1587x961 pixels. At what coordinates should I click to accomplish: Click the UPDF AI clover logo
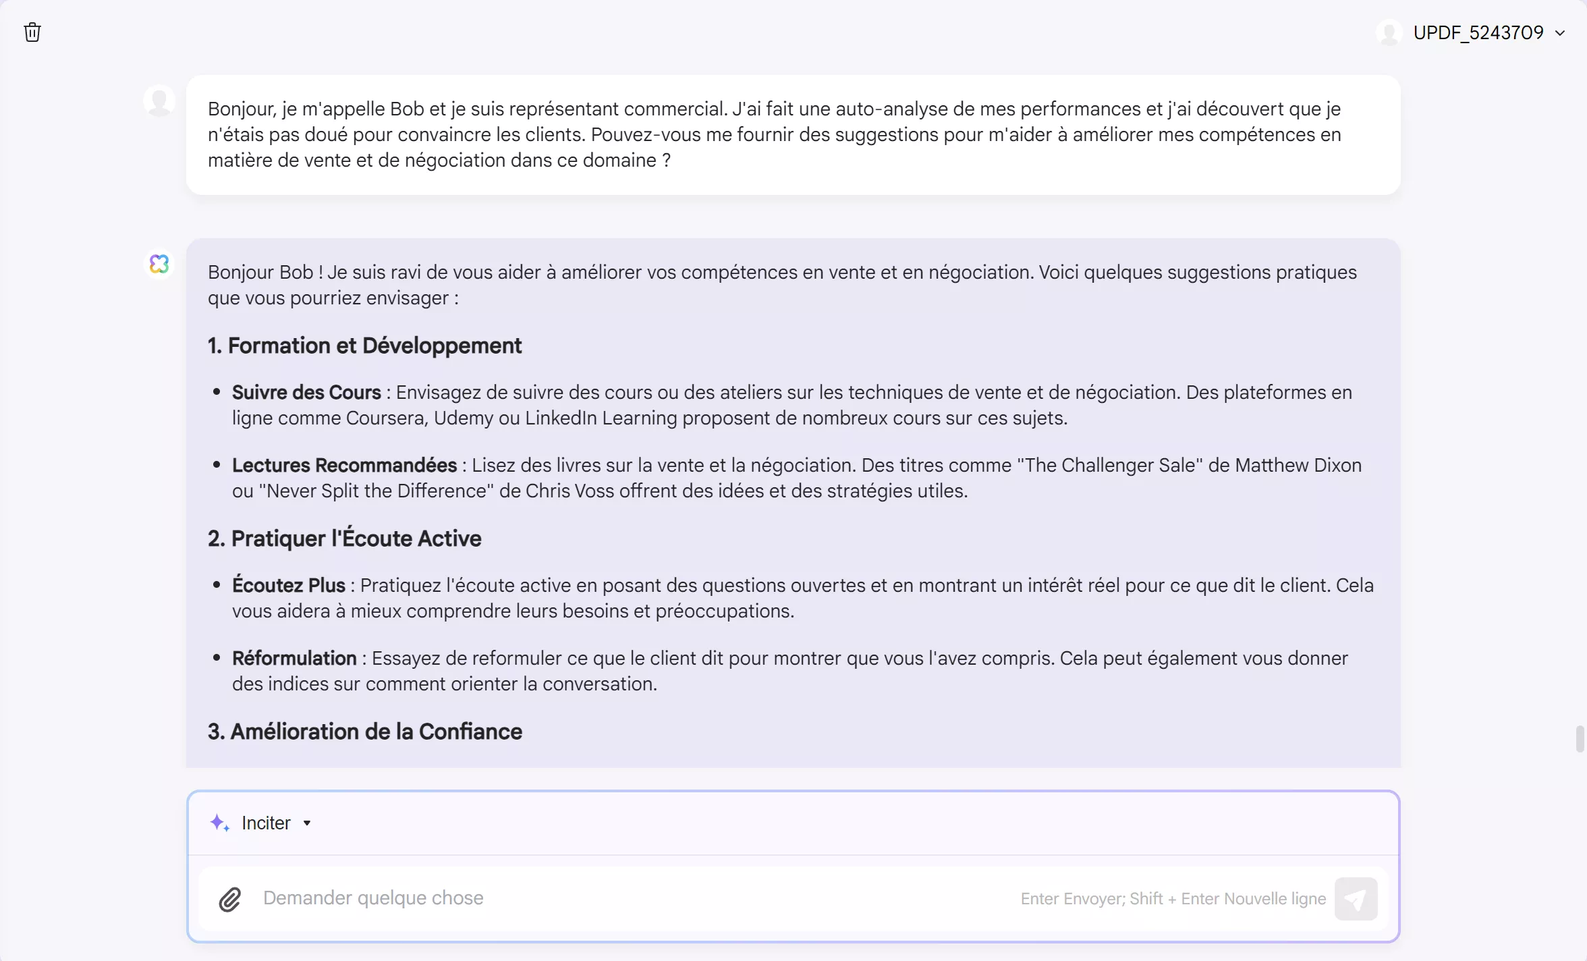[159, 263]
